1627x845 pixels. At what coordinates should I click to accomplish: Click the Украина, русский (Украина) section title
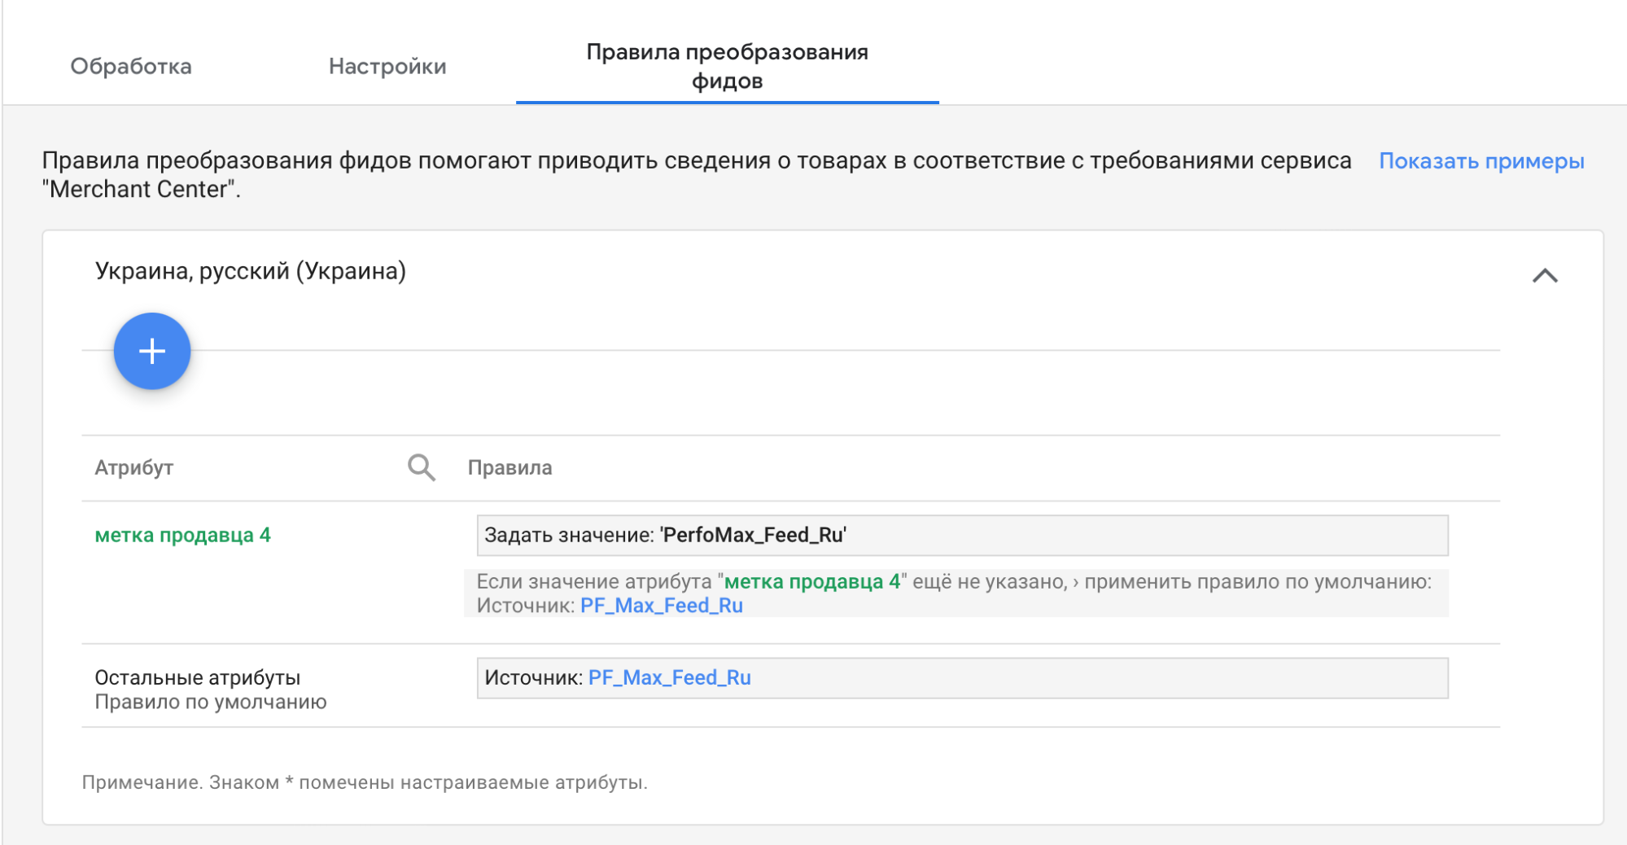251,271
